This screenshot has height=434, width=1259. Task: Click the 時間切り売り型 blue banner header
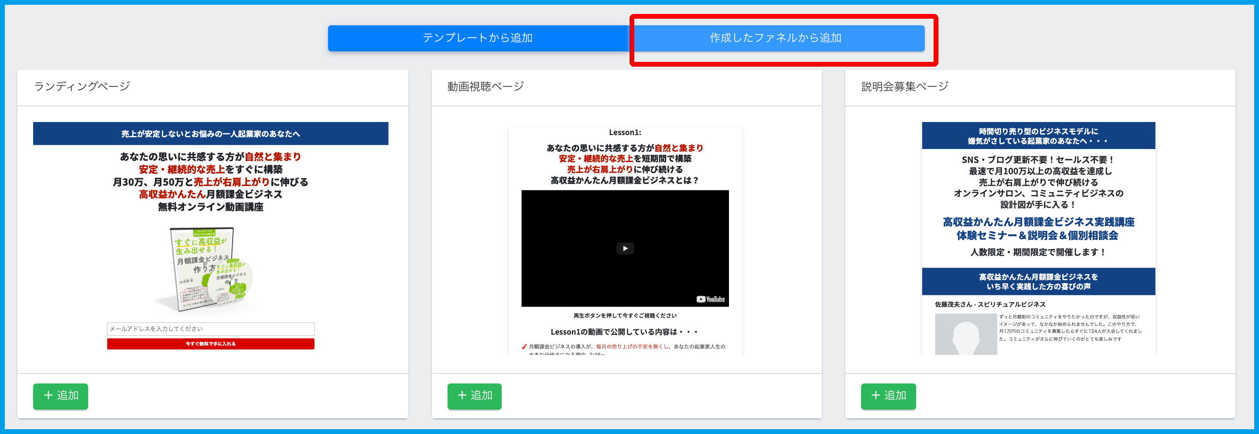1038,136
